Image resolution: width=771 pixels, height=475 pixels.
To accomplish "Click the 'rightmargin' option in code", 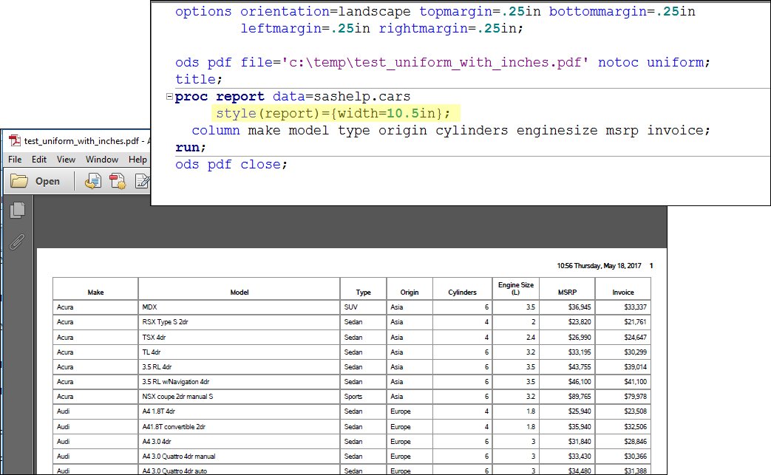I will coord(423,29).
